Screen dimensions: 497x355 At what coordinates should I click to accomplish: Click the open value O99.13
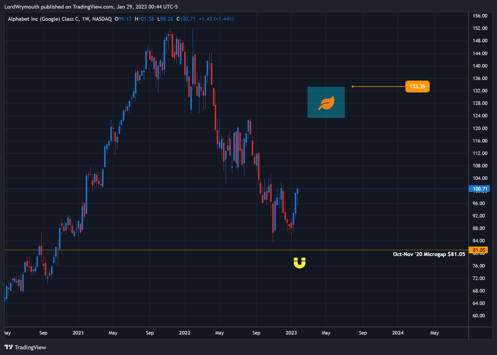(x=123, y=19)
